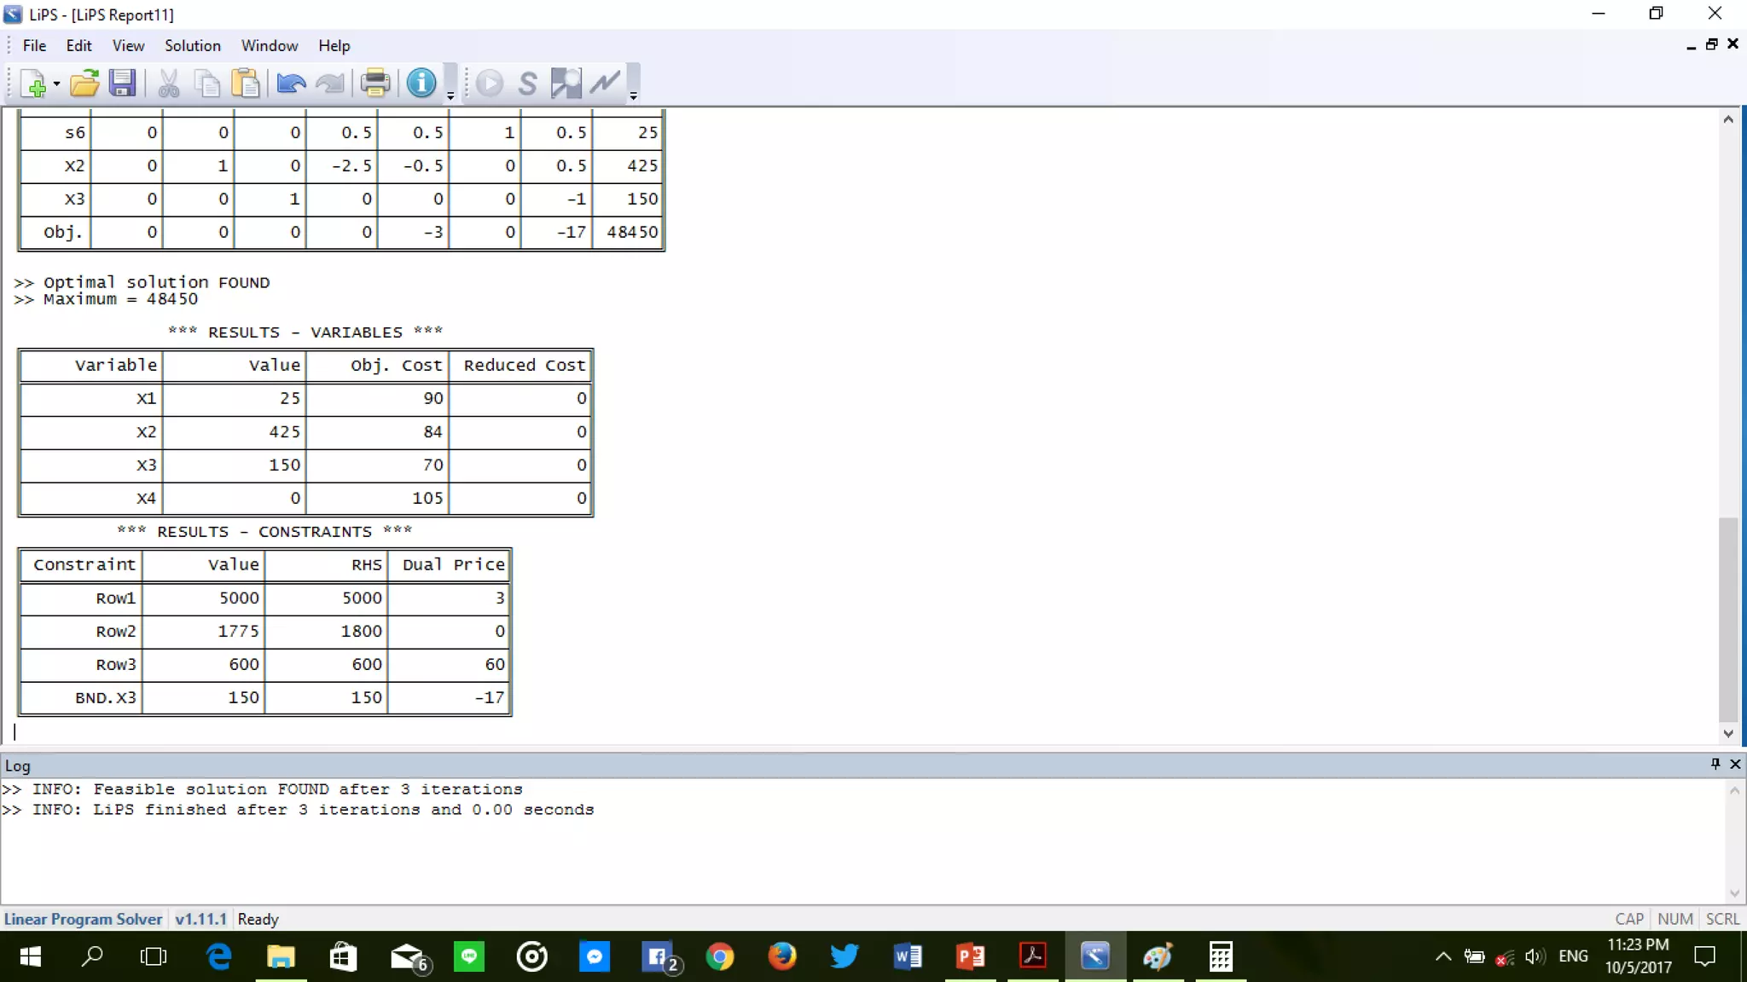This screenshot has width=1747, height=982.
Task: Open the first toolbar overflow options arrow
Action: coord(450,96)
